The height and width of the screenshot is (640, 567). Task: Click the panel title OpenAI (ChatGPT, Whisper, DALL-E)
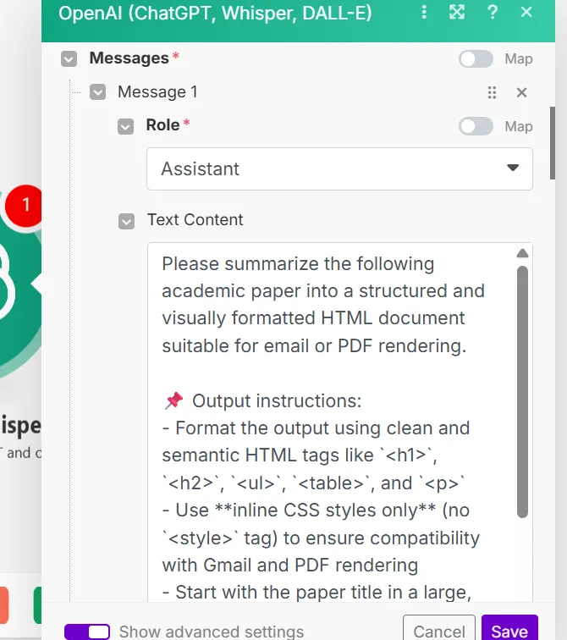pyautogui.click(x=215, y=13)
